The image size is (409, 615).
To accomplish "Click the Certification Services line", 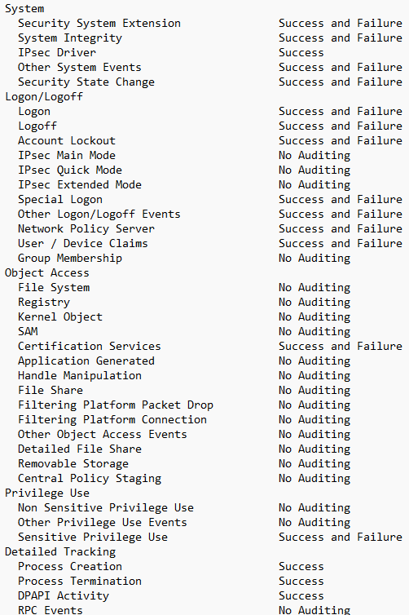I will pos(90,347).
